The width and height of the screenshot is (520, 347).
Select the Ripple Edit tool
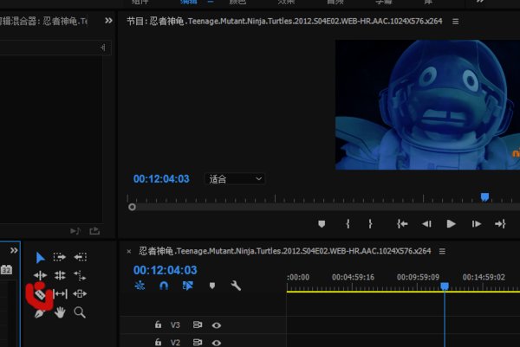(40, 275)
